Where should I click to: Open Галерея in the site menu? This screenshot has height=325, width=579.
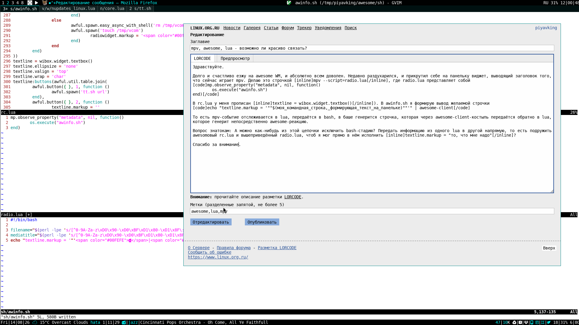pos(252,28)
